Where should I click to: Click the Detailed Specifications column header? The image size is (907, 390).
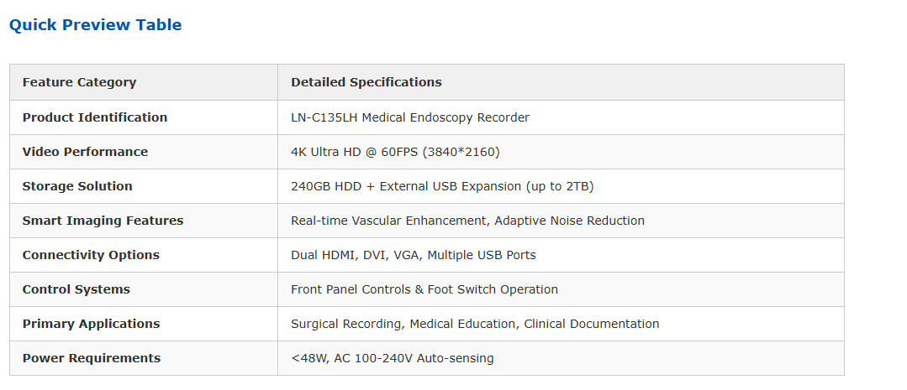click(x=366, y=82)
